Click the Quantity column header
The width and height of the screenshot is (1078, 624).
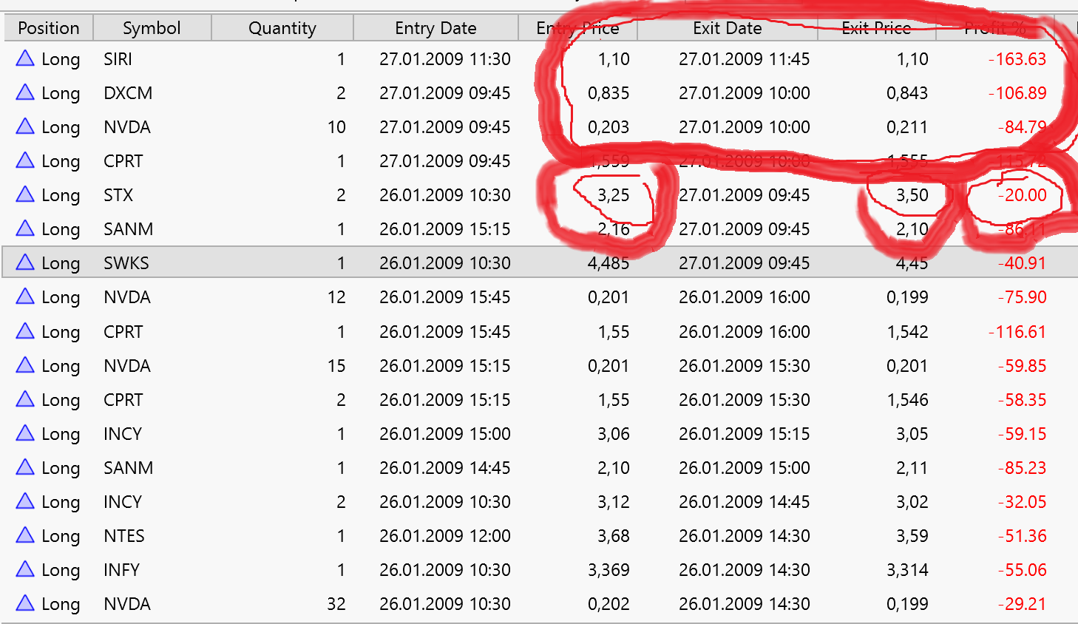282,28
